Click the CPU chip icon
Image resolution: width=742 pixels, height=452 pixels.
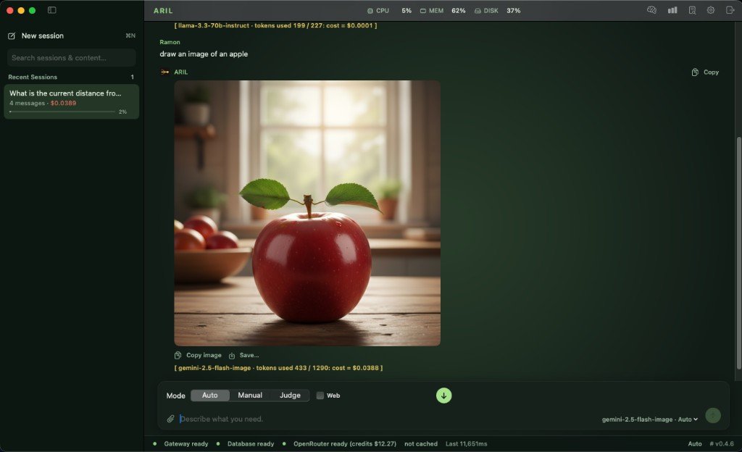[x=370, y=10]
